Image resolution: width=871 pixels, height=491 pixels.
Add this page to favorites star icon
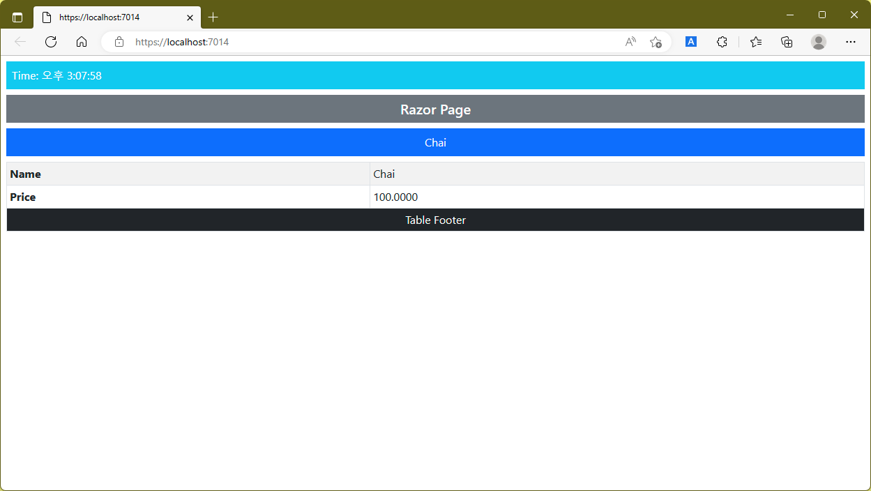click(x=656, y=42)
